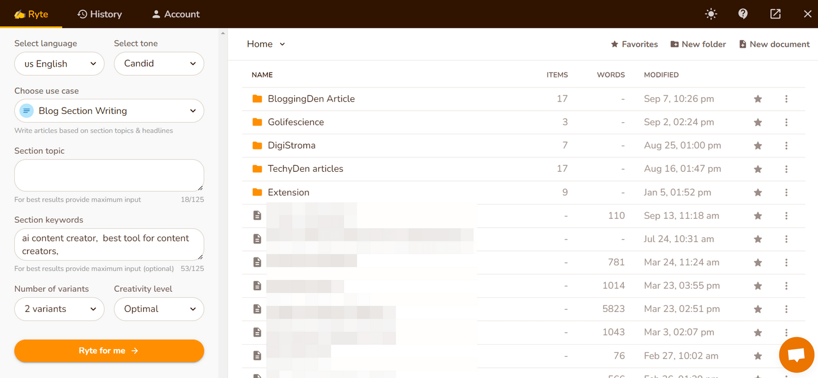Open the Account tab
Viewport: 818px width, 378px height.
(176, 14)
